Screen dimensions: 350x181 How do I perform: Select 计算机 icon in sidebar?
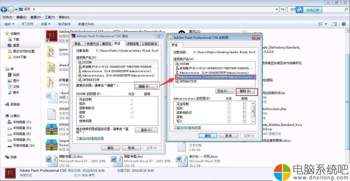(7, 116)
